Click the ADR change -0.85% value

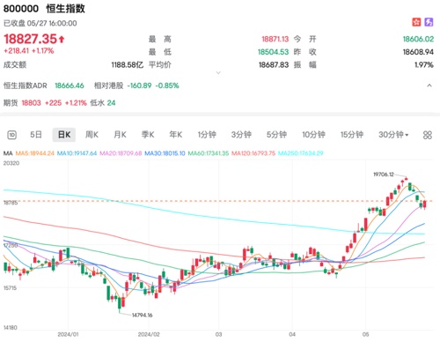click(x=167, y=85)
